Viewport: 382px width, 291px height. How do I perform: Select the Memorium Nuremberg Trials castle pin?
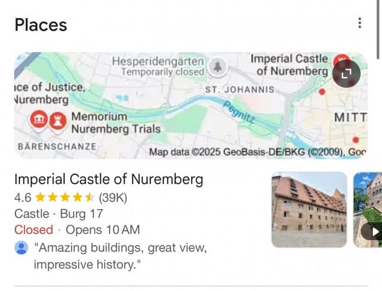(58, 119)
